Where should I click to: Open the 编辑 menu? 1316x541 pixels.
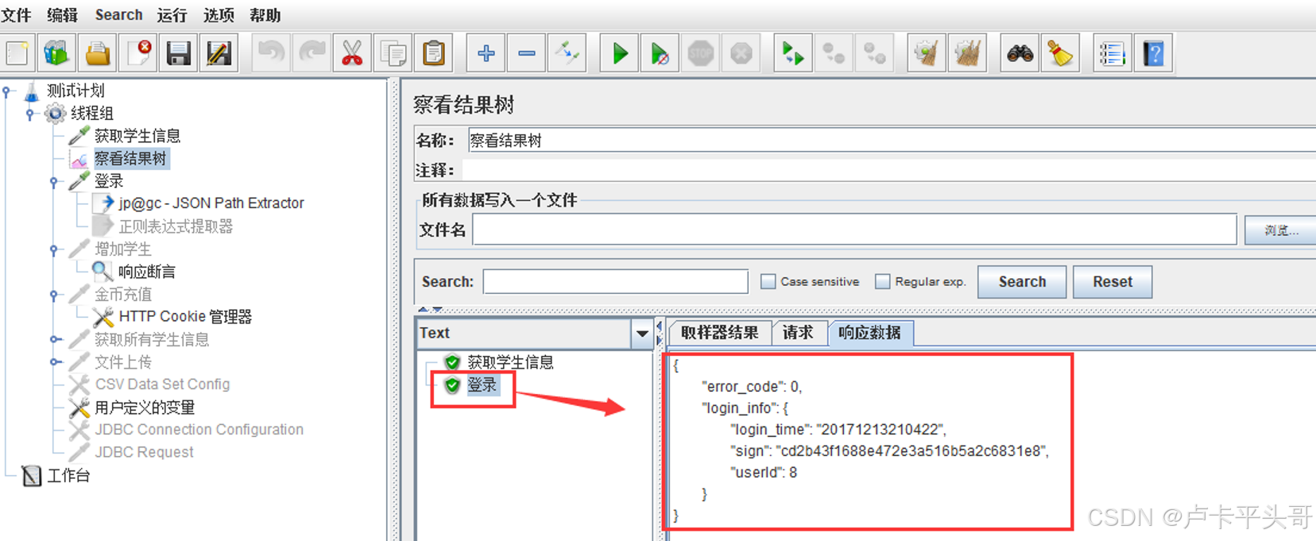(63, 15)
